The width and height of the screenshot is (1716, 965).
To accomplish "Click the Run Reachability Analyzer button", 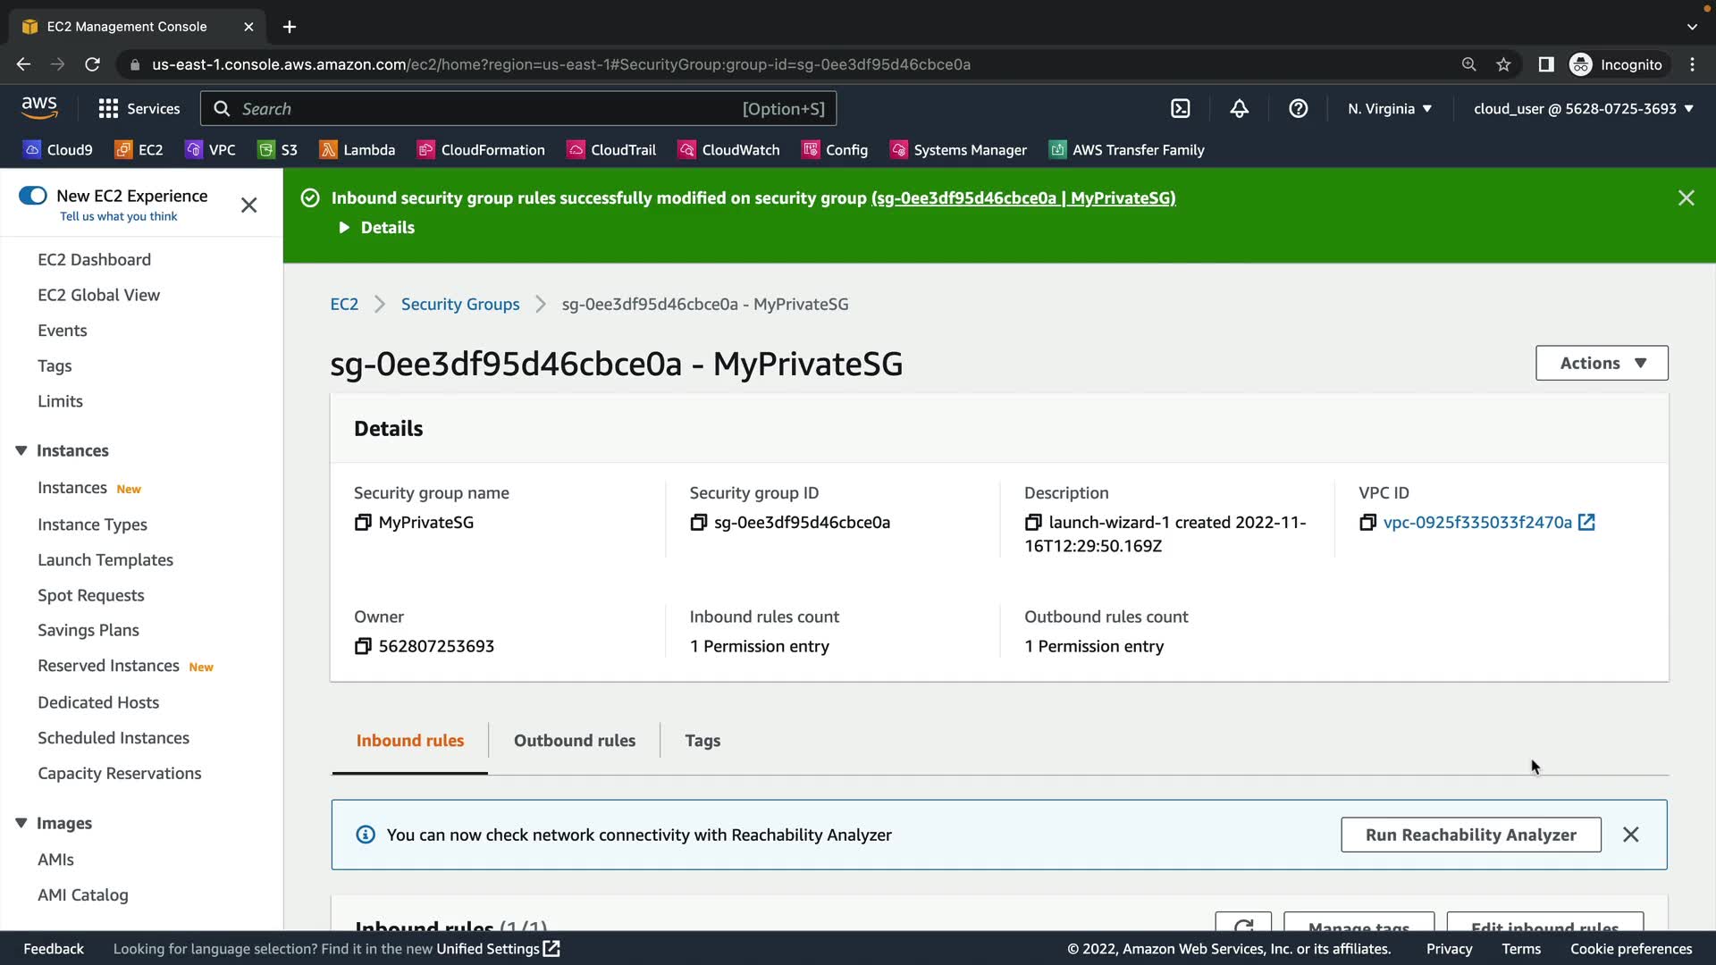I will (1470, 835).
